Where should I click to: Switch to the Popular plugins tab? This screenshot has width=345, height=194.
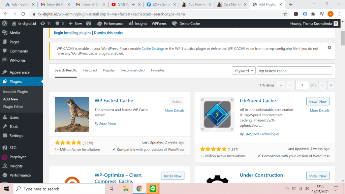click(x=109, y=70)
